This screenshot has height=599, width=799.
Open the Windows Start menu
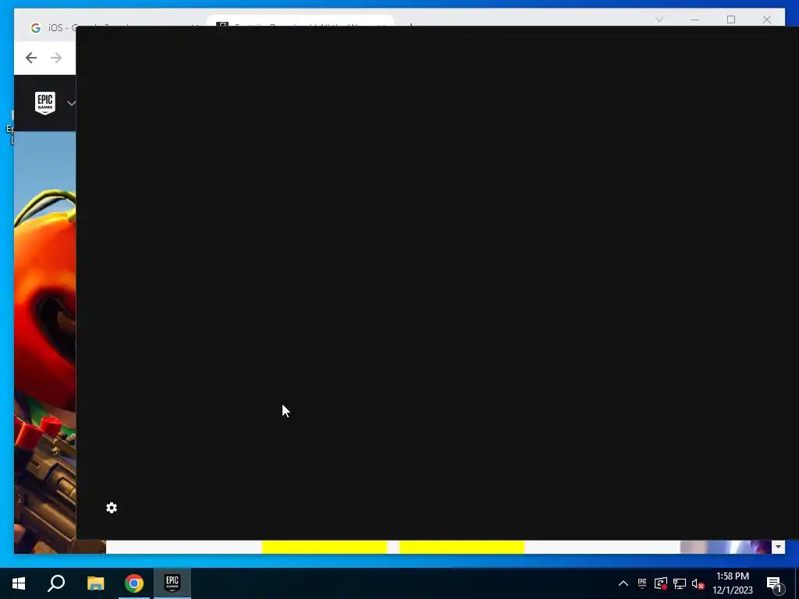[19, 583]
